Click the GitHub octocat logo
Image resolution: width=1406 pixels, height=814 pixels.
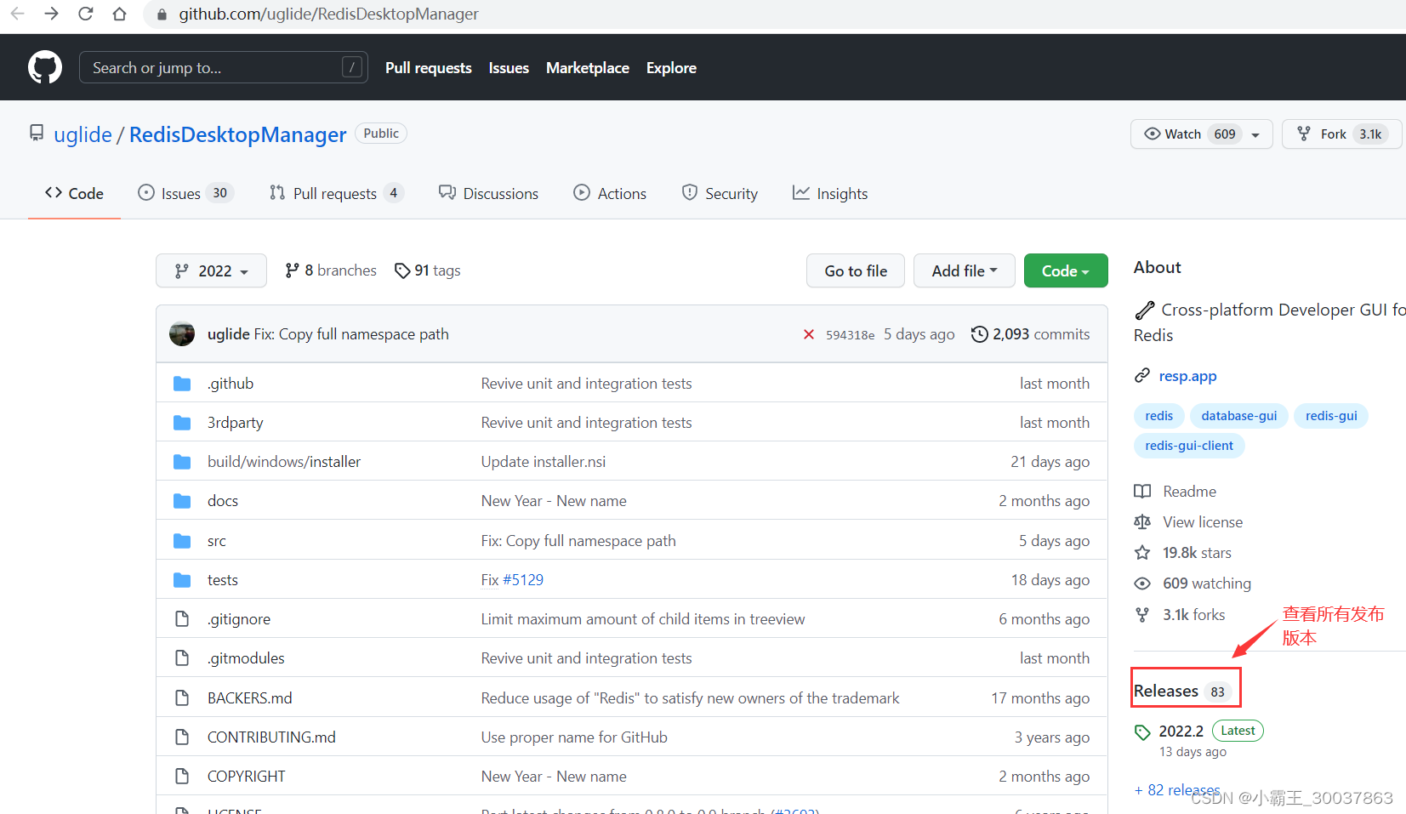[45, 67]
